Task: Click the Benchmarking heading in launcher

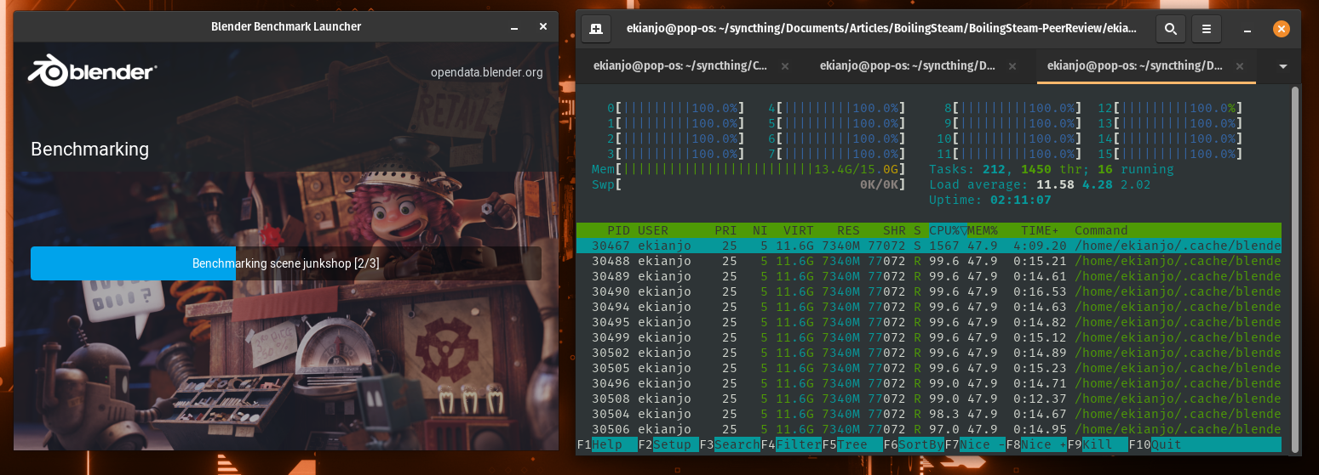Action: (x=90, y=150)
